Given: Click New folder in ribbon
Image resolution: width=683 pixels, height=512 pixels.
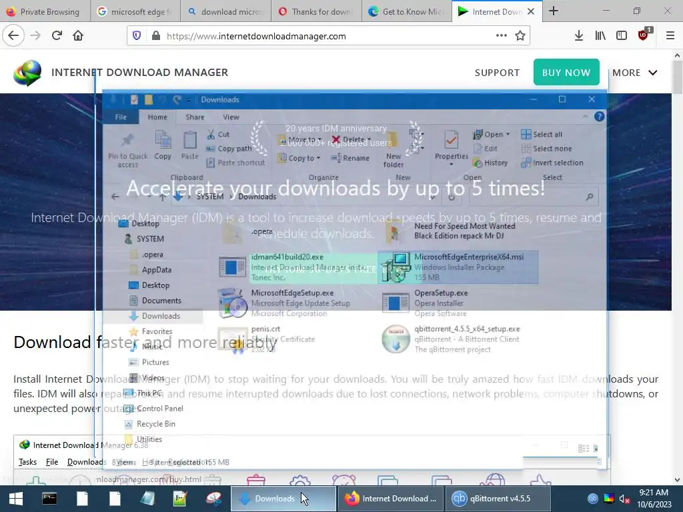Looking at the screenshot, I should (x=394, y=150).
